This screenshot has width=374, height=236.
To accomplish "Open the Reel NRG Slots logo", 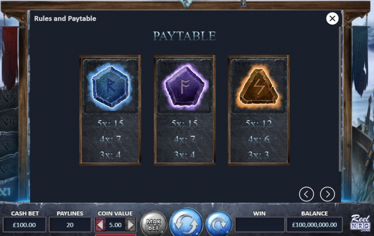I will (x=360, y=222).
